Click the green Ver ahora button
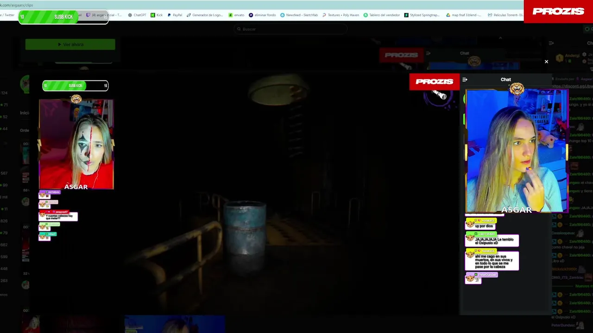The image size is (593, 333). point(70,44)
